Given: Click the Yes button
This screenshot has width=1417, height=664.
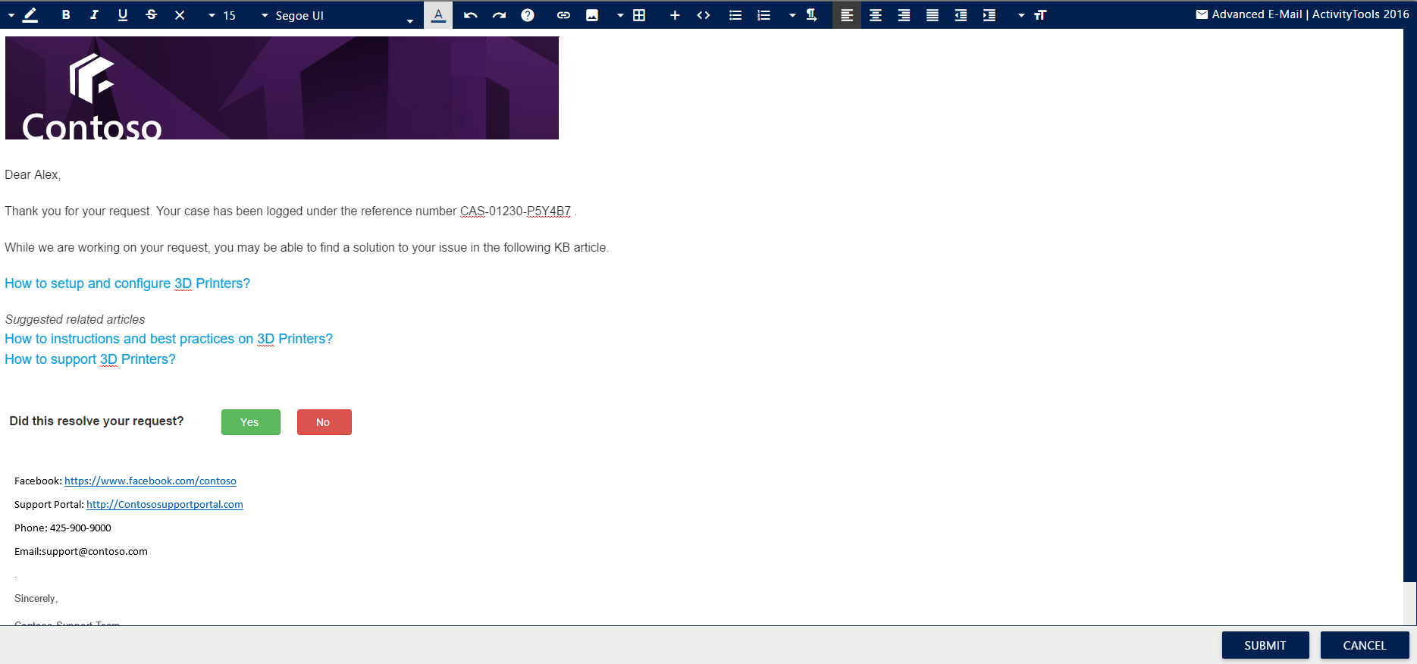Looking at the screenshot, I should [x=251, y=422].
